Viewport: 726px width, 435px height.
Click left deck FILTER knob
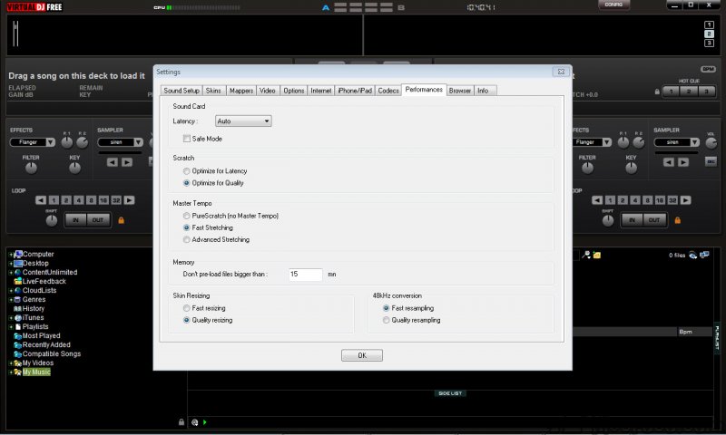pos(31,169)
